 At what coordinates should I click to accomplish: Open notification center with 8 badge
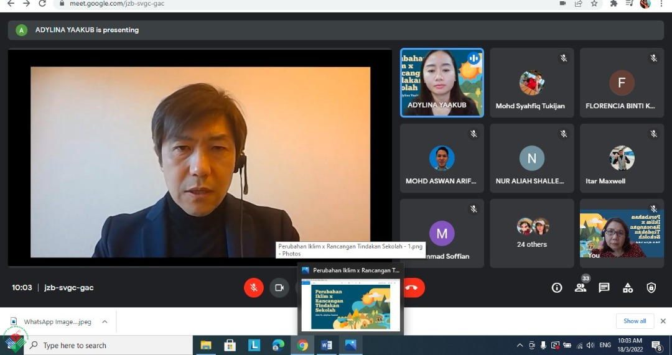(x=657, y=345)
